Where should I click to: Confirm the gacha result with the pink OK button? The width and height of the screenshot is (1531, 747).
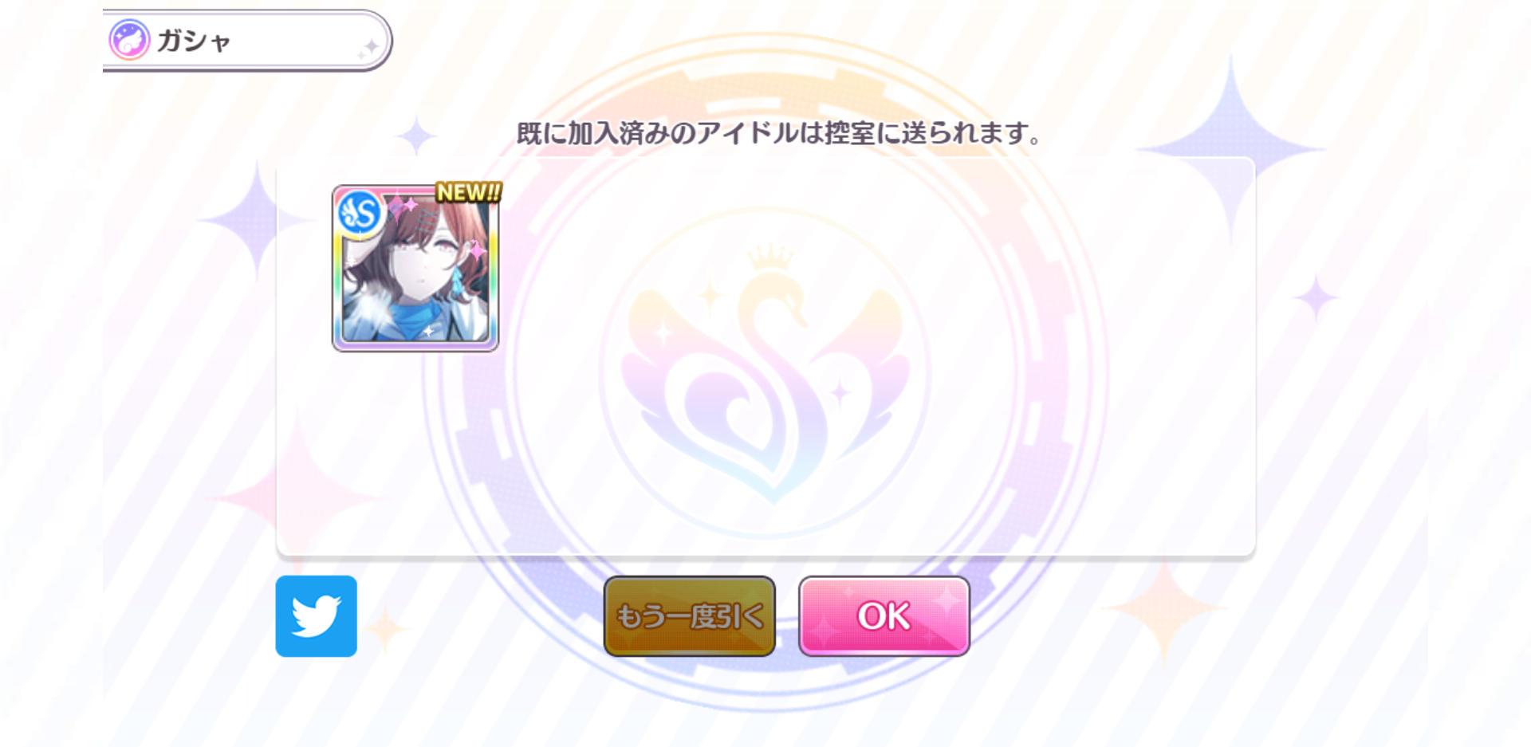884,615
